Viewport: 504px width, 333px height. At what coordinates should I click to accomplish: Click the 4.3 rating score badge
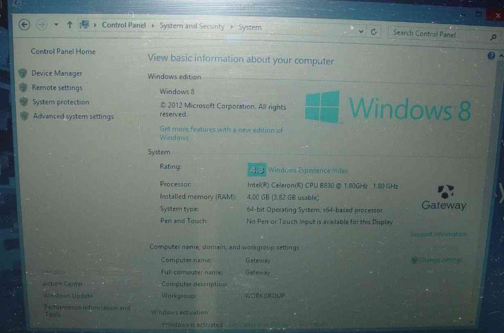click(256, 170)
